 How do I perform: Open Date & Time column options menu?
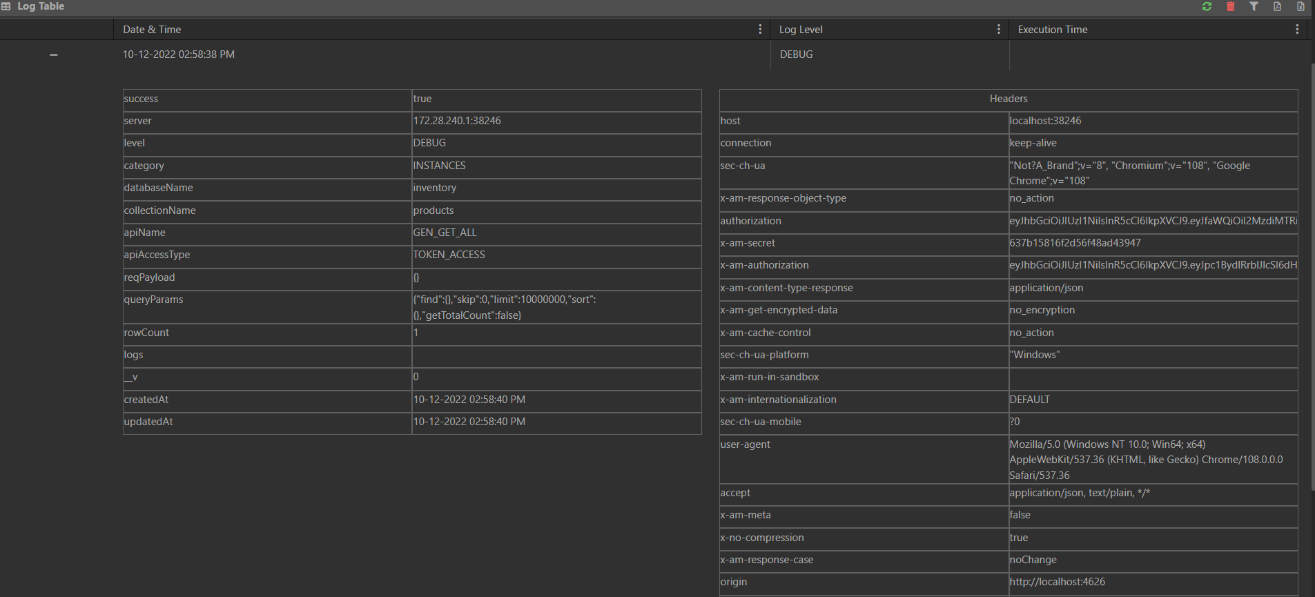coord(760,29)
